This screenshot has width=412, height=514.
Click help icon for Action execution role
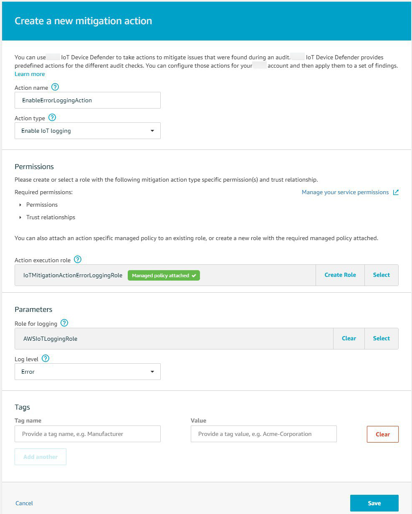click(x=78, y=259)
